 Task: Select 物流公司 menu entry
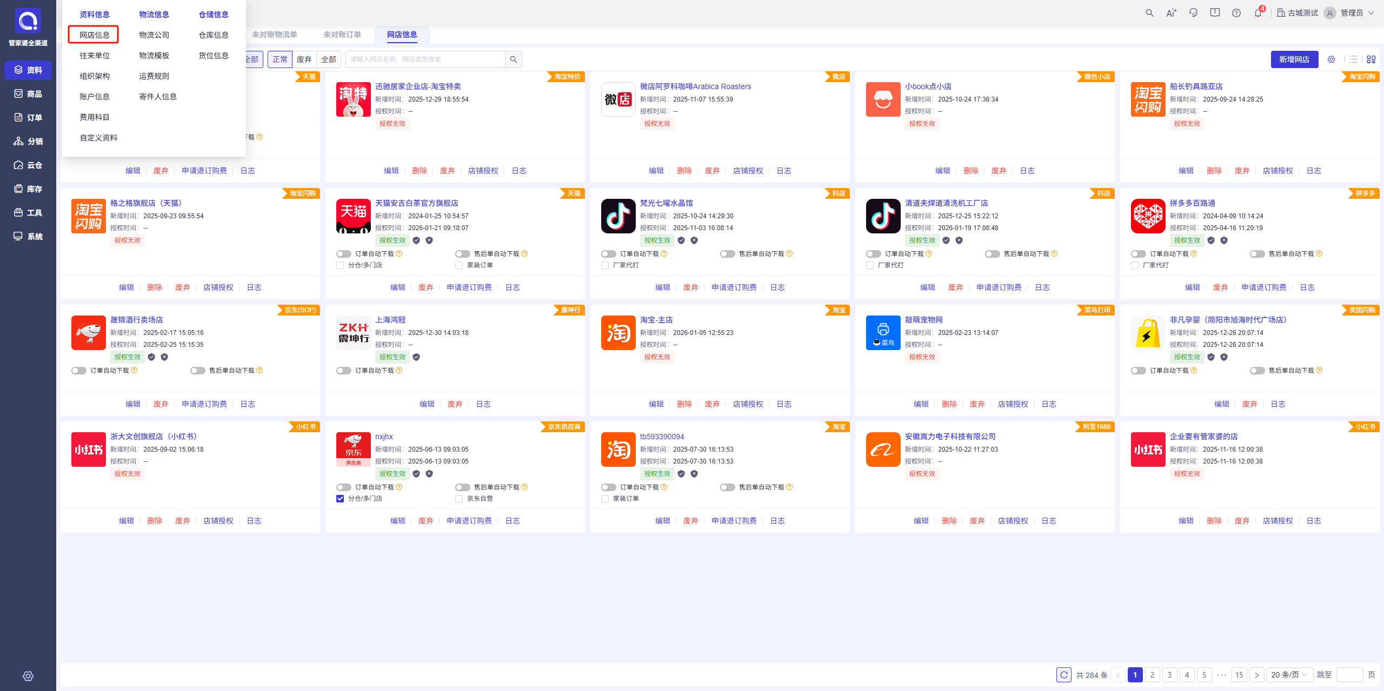[154, 35]
